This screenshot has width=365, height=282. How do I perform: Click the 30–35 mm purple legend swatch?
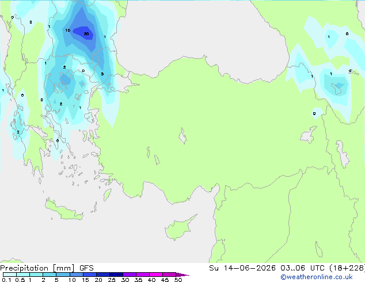pyautogui.click(x=130, y=275)
